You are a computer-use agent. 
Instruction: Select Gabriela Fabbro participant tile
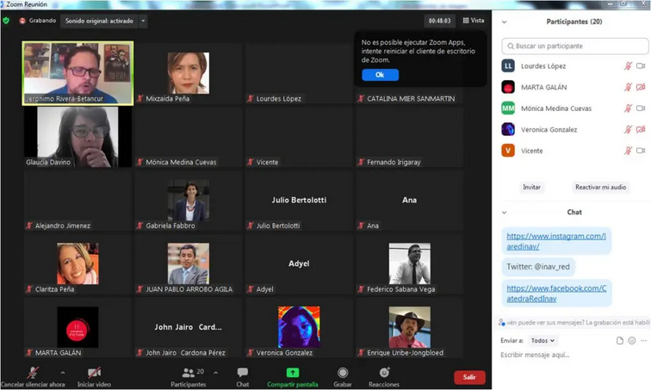coord(188,201)
